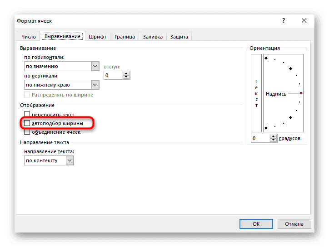Decrease the отступ indent value
Viewport: 329px width, 247px height.
(x=126, y=77)
